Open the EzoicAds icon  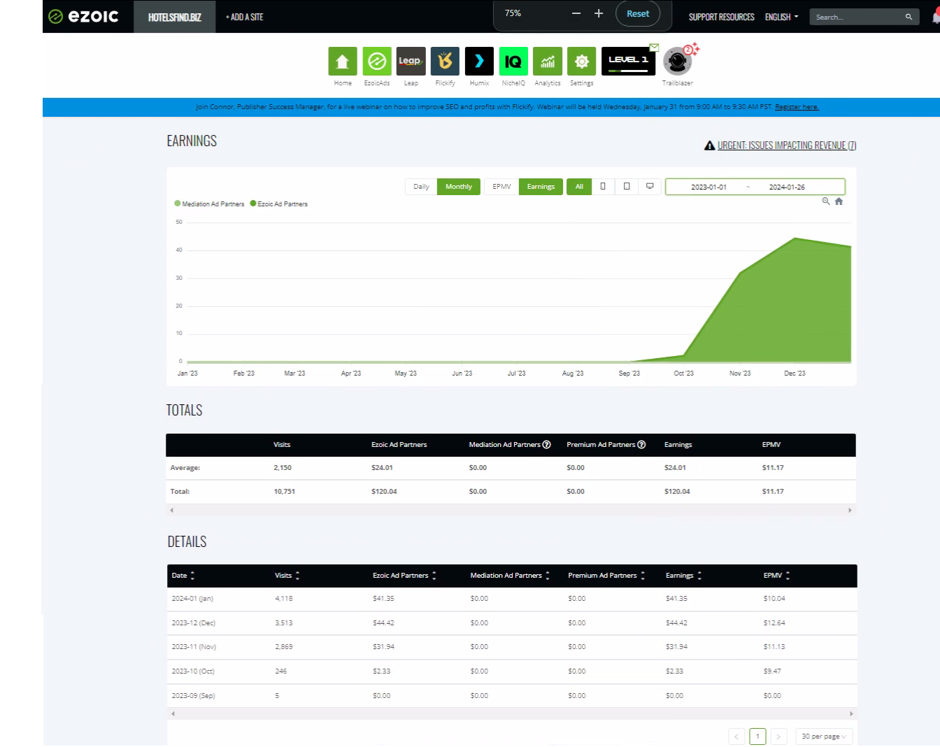(377, 62)
